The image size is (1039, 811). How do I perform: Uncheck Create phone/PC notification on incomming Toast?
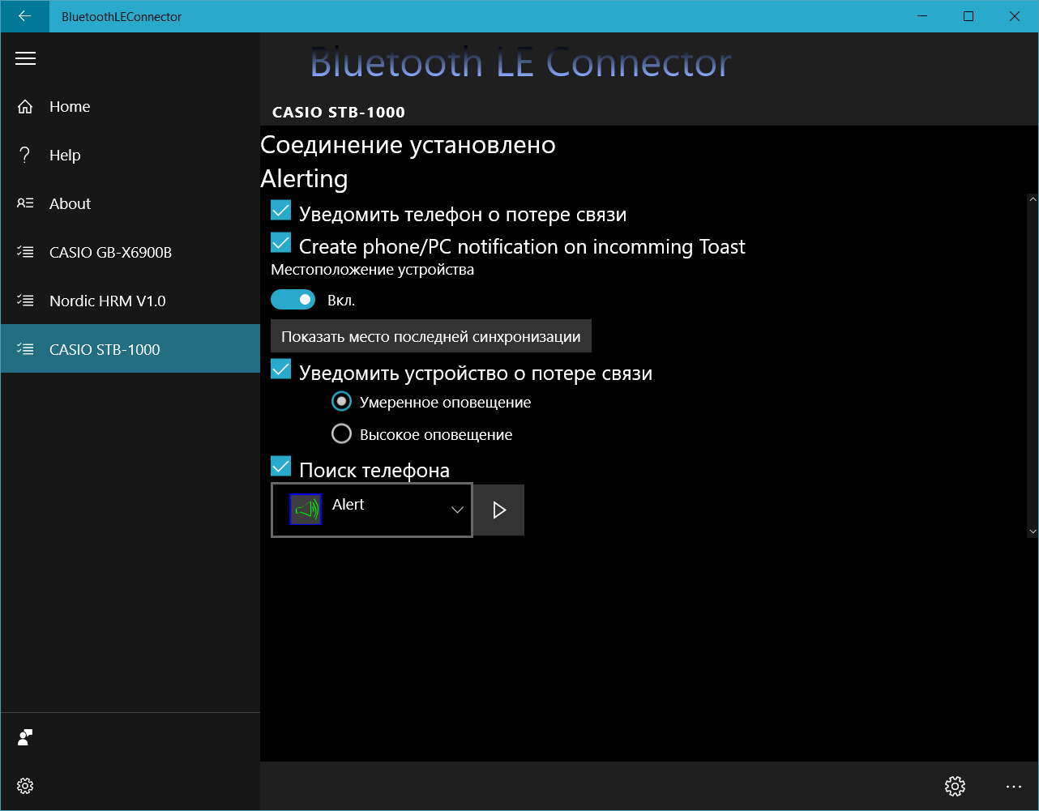click(280, 242)
